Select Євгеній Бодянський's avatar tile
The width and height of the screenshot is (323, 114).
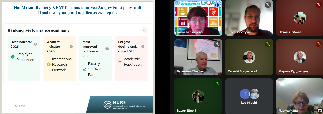(249, 57)
